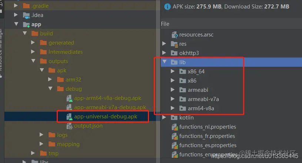Select functions_nl.properties entry name
Image resolution: width=302 pixels, height=163 pixels.
[208, 127]
